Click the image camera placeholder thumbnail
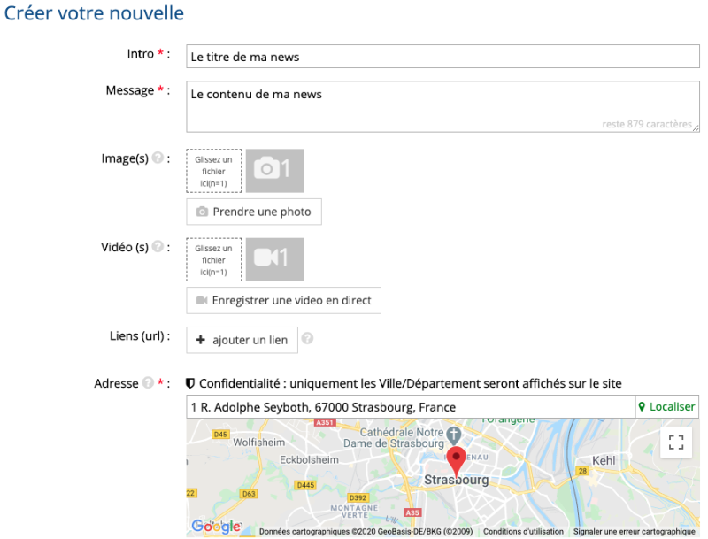This screenshot has width=708, height=539. (x=274, y=171)
